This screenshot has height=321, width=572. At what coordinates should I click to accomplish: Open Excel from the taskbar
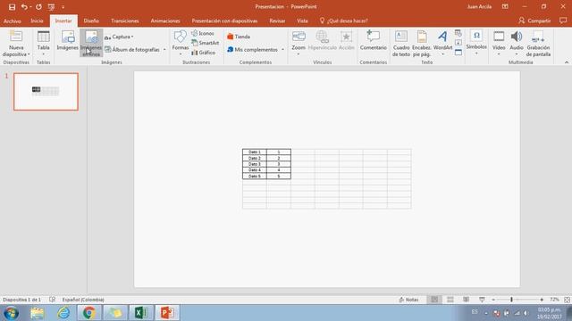pyautogui.click(x=141, y=313)
